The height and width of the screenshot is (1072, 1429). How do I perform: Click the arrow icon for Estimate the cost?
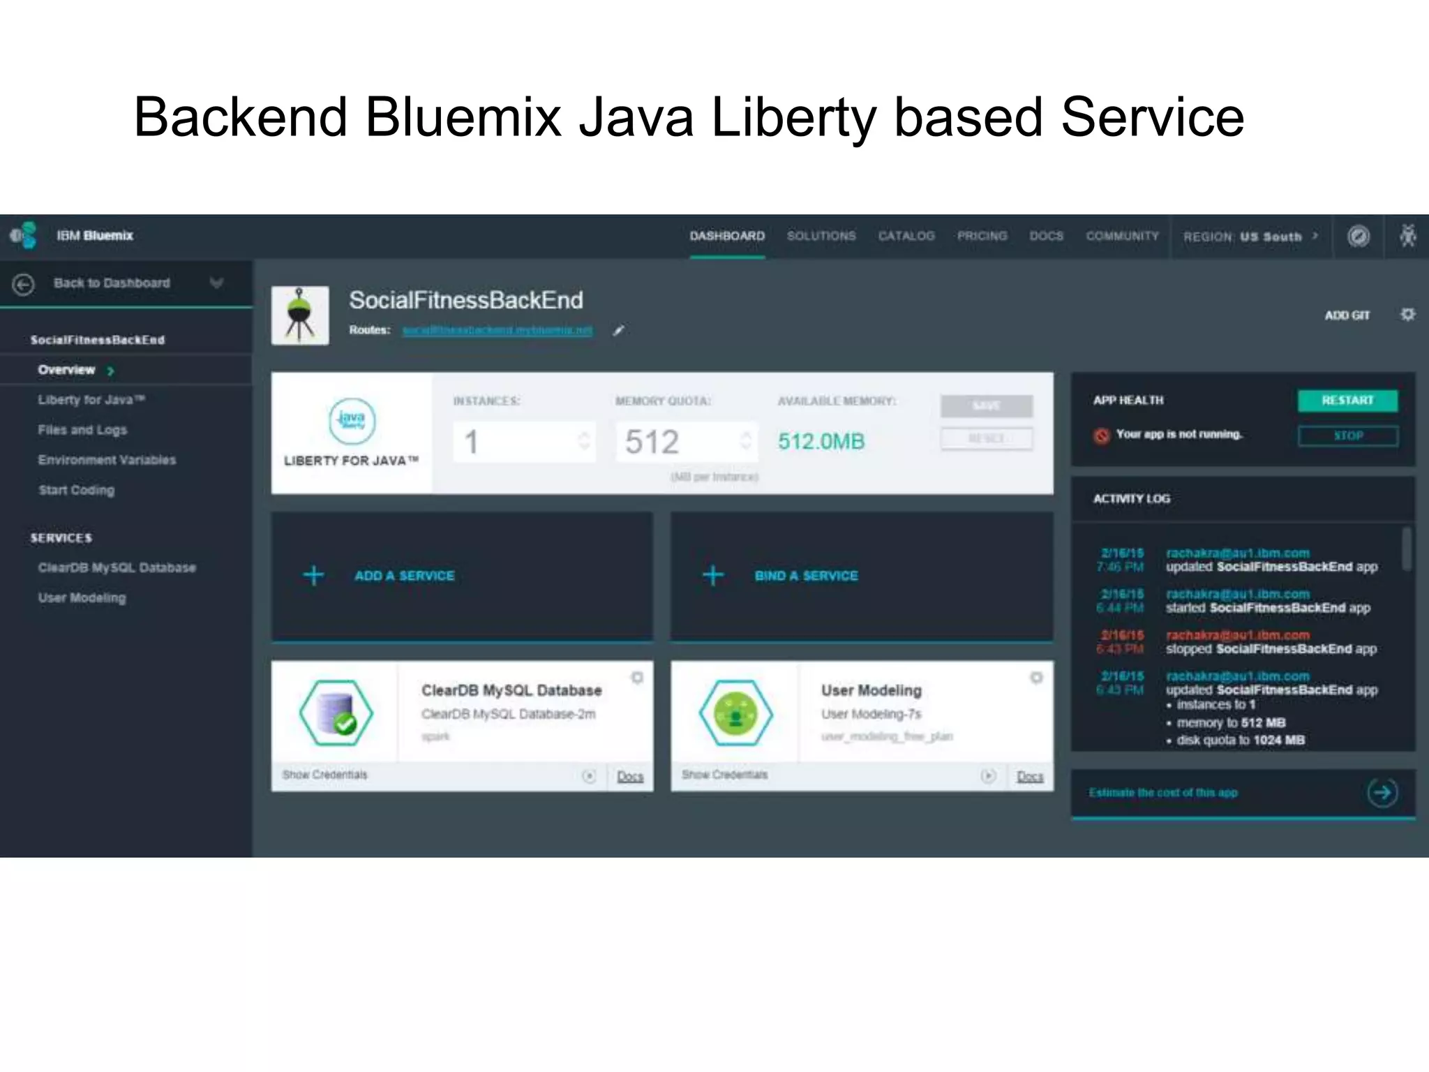tap(1382, 792)
